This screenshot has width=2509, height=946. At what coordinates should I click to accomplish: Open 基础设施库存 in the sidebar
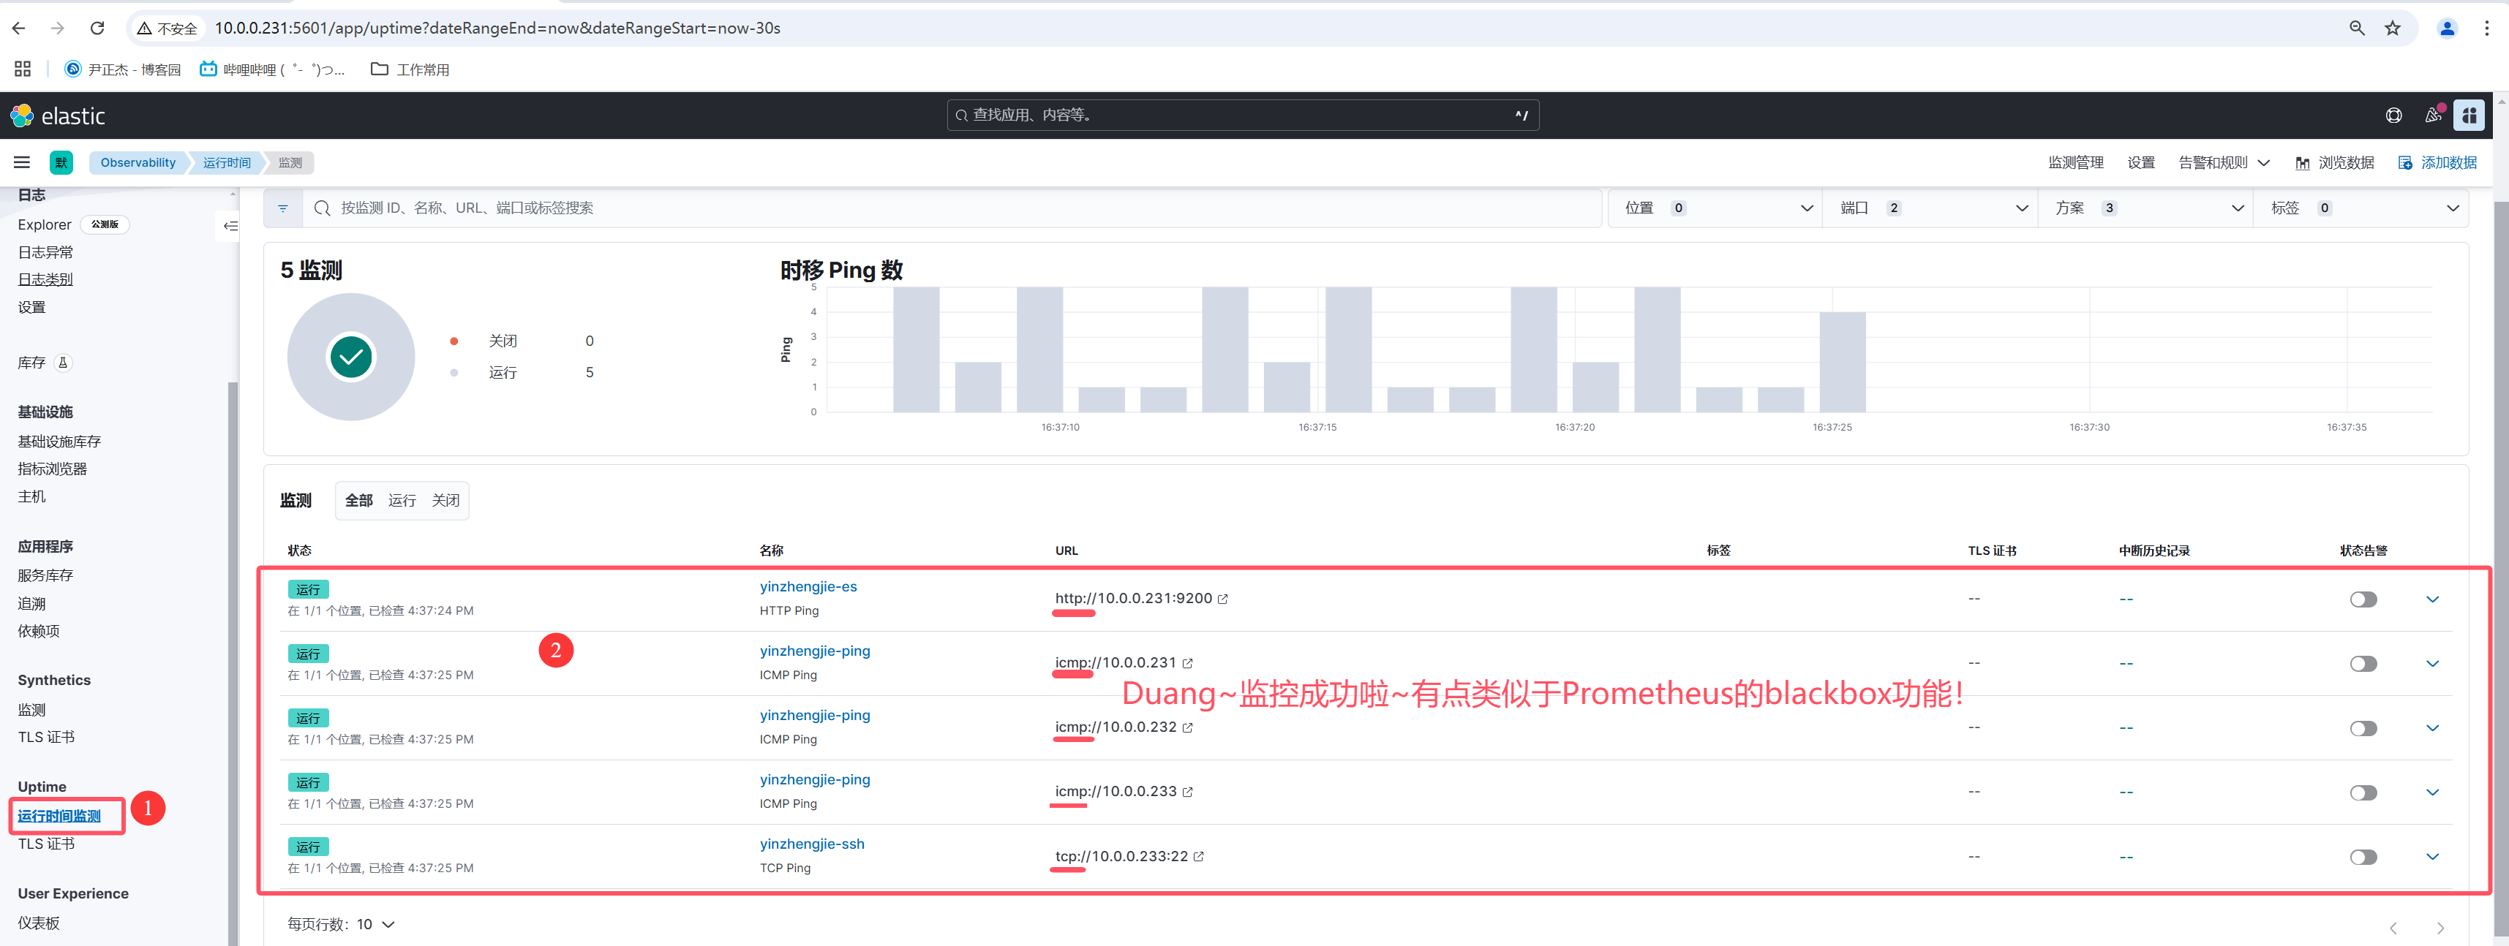point(59,442)
